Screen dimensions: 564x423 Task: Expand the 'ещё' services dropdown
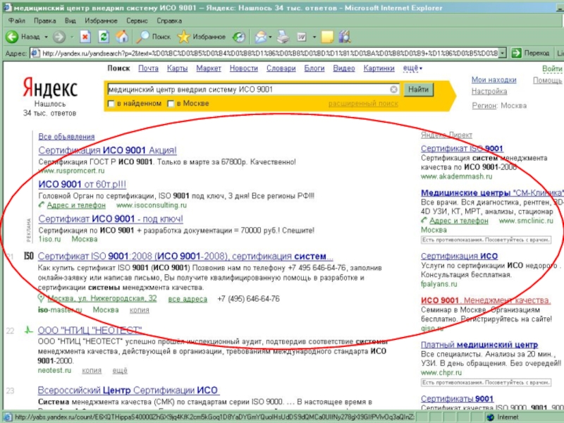coord(412,68)
